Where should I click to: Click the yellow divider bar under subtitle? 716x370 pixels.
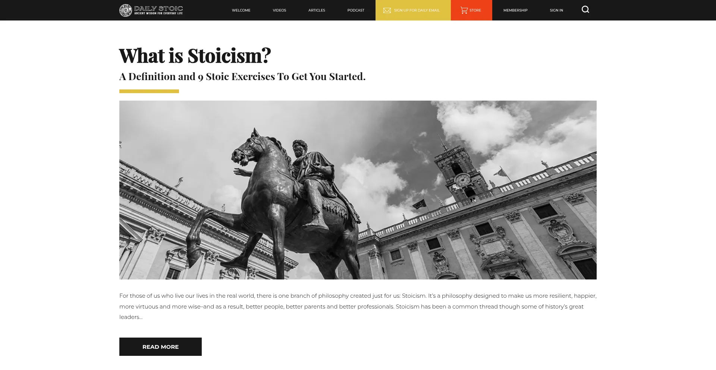149,91
